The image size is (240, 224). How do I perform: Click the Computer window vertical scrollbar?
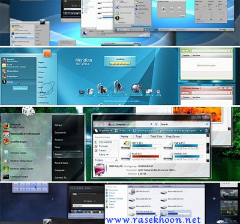point(208,148)
